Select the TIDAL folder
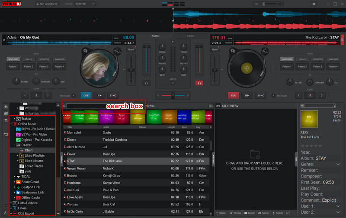 [x=26, y=177]
